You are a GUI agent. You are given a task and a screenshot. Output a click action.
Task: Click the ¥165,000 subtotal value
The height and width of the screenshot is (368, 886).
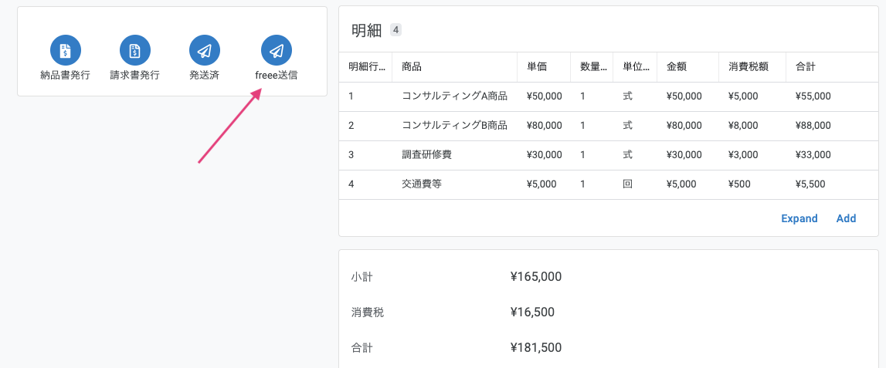tap(535, 276)
